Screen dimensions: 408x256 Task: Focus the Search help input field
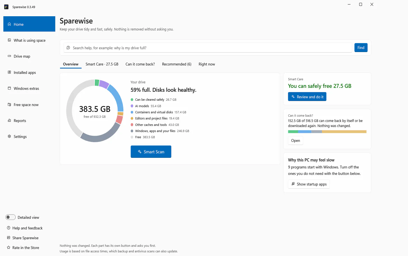click(208, 48)
